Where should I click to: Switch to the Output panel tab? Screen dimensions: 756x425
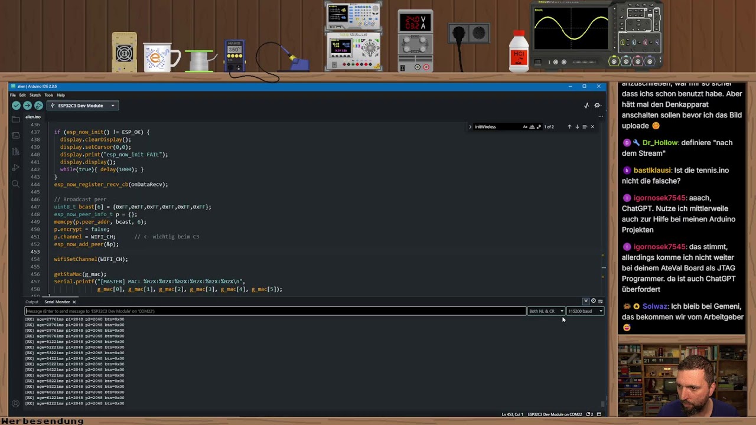[x=31, y=302]
